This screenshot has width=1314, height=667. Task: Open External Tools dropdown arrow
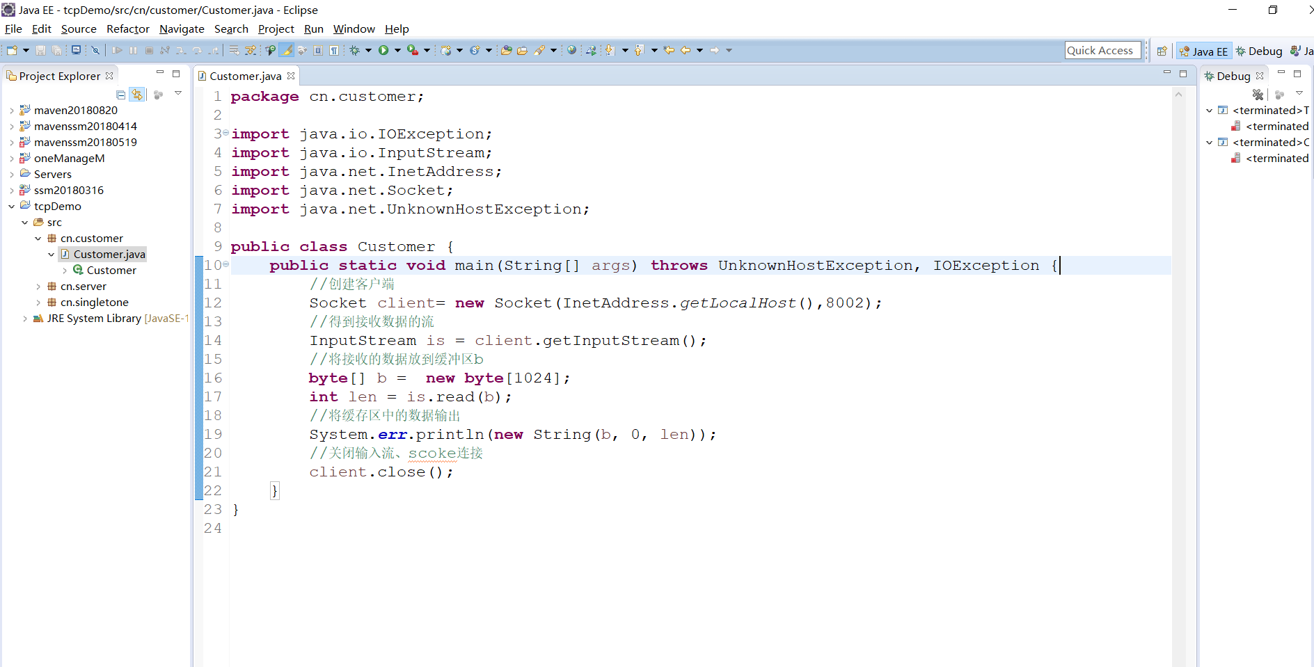(427, 50)
